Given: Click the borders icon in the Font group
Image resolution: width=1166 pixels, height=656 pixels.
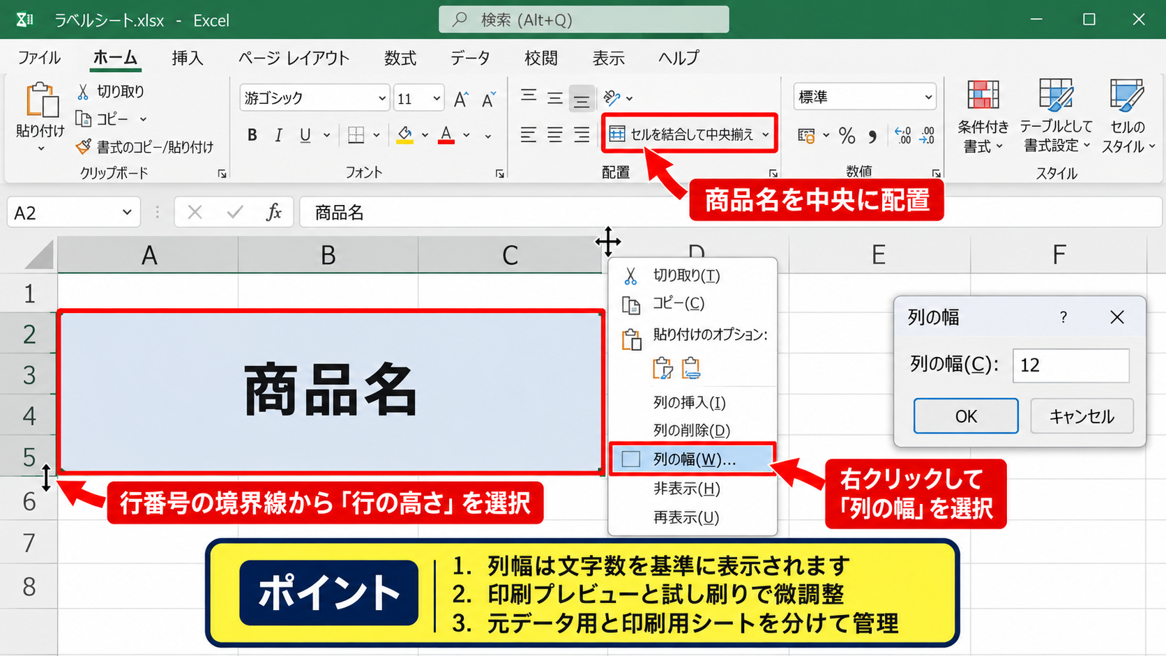Looking at the screenshot, I should (356, 135).
